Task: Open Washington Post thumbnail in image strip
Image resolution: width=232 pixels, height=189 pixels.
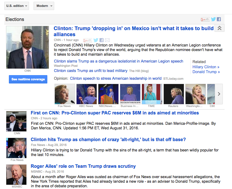Action: (x=196, y=94)
